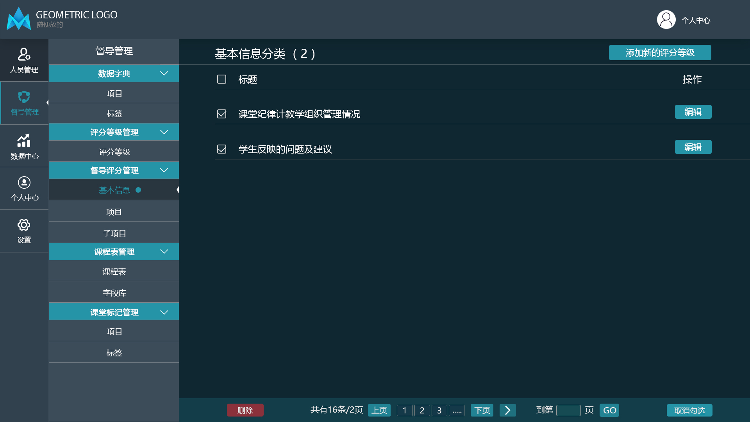Uncheck the 学生反映的问题及建议 checkbox
750x422 pixels.
(x=221, y=149)
